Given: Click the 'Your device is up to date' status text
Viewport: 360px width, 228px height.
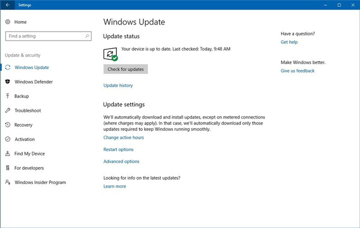Looking at the screenshot, I should [176, 49].
